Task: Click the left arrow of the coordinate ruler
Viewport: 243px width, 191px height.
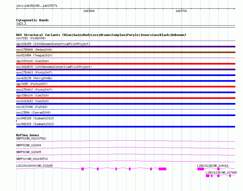Action: coord(17,8)
